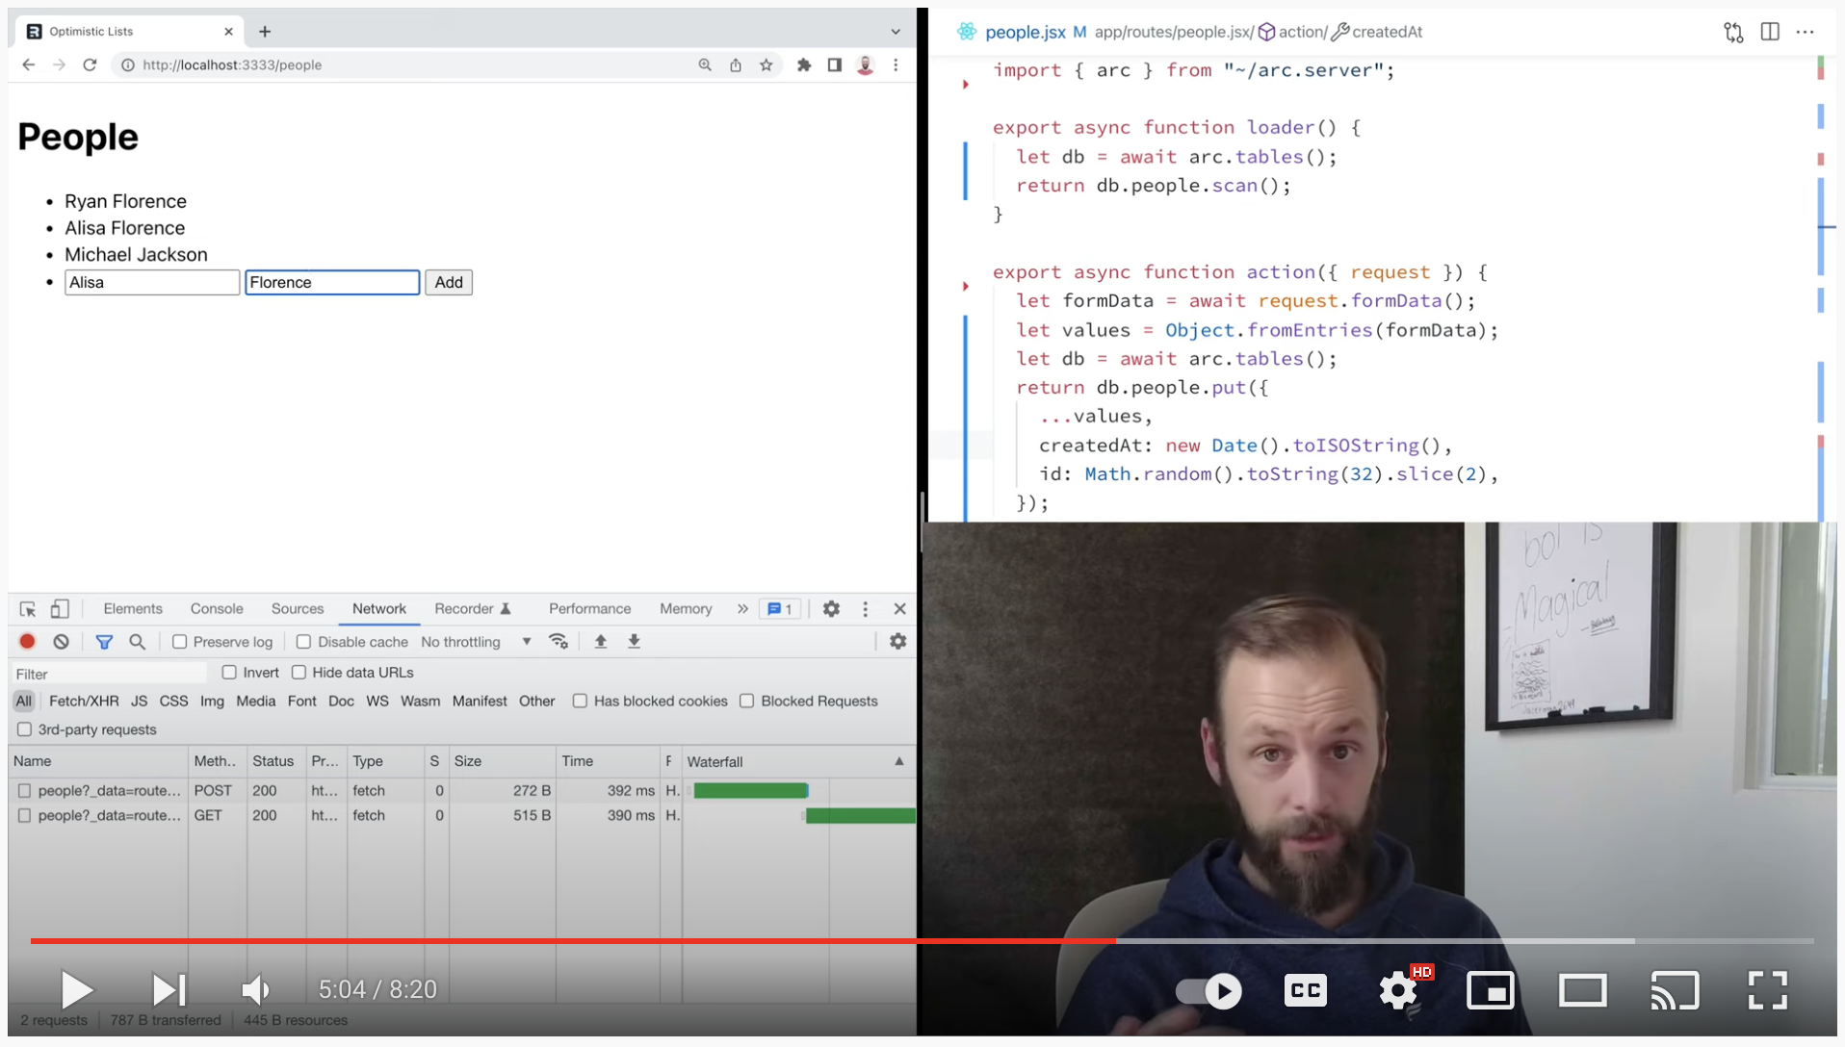Open Chrome three-dot menu

point(896,64)
